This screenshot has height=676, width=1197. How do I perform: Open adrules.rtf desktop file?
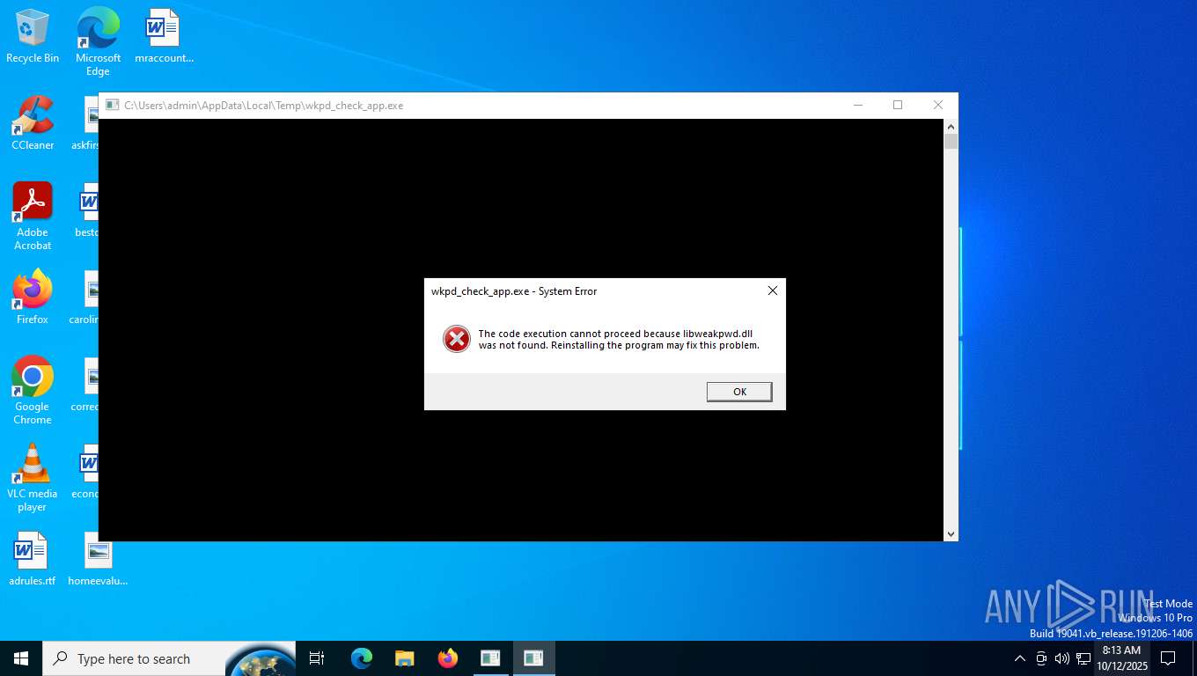[33, 559]
